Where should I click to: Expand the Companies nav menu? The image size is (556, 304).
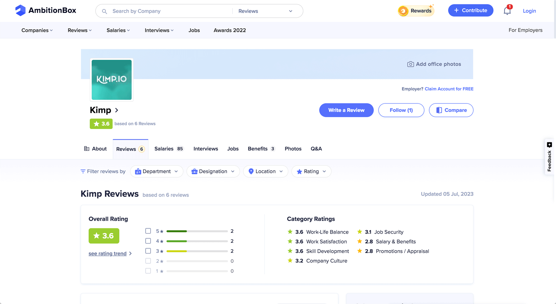pyautogui.click(x=37, y=30)
